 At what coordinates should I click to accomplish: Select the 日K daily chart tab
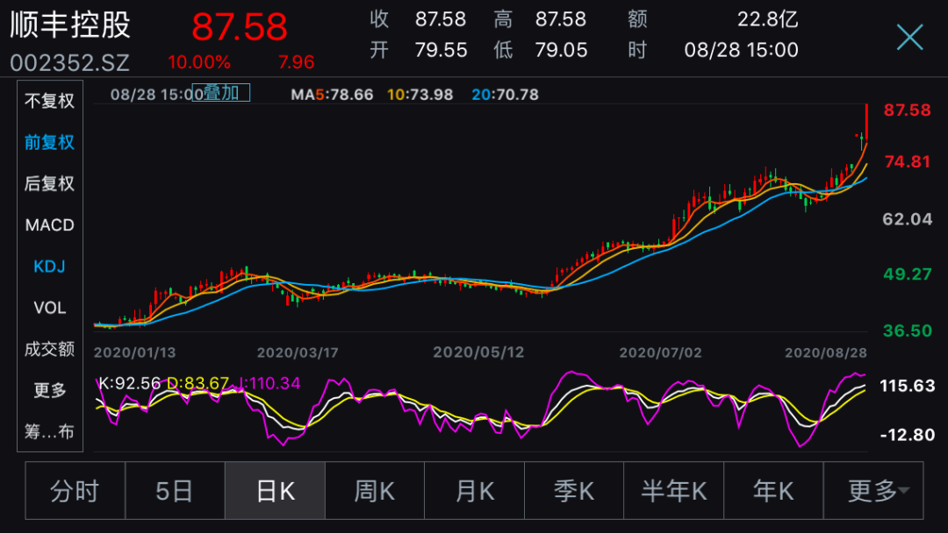(x=275, y=491)
